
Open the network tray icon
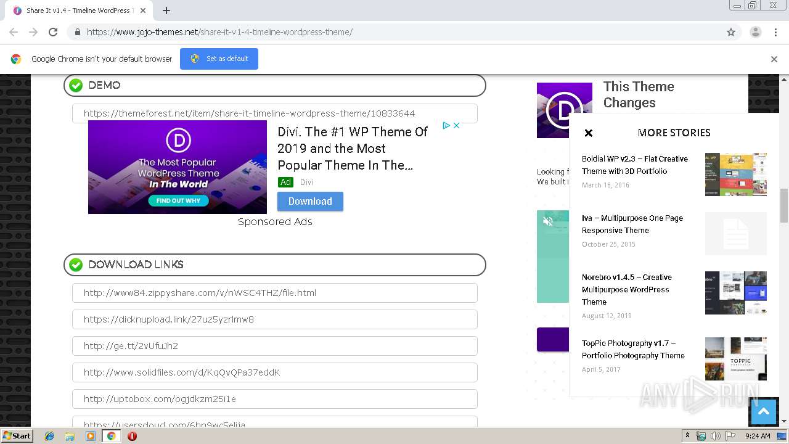coord(701,436)
